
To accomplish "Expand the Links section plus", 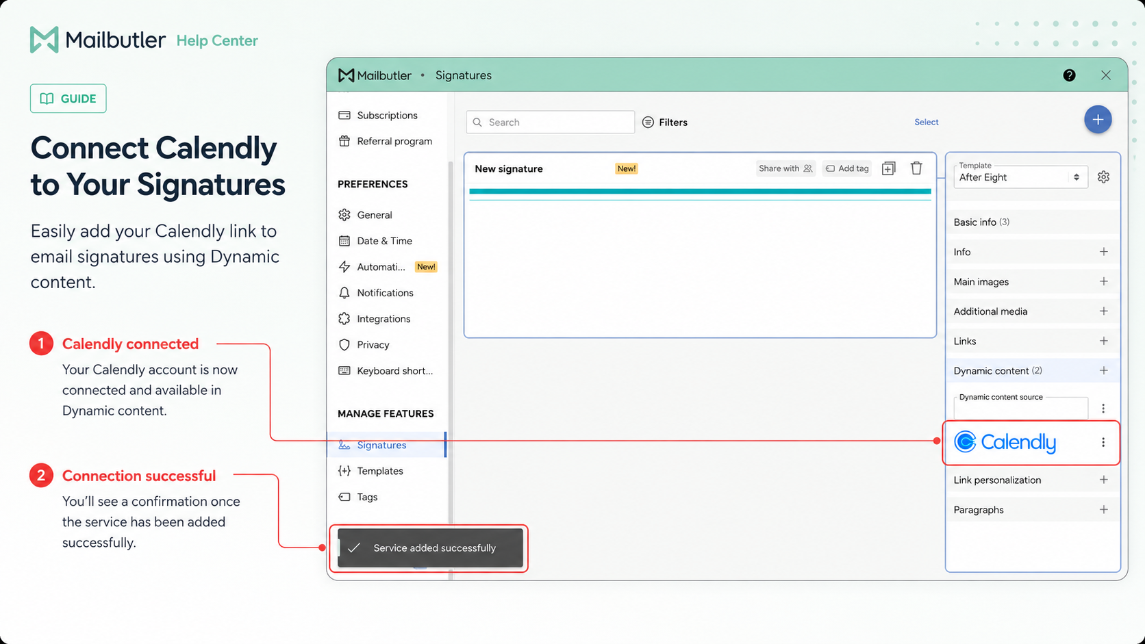I will pyautogui.click(x=1103, y=341).
